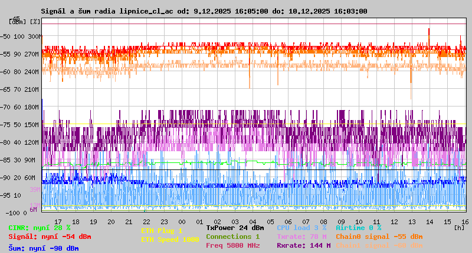Select the cyan Airtime 0 % legend entry
The width and height of the screenshot is (472, 253).
point(358,227)
